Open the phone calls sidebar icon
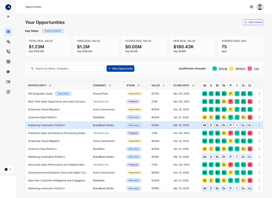This screenshot has width=272, height=198. click(x=8, y=52)
